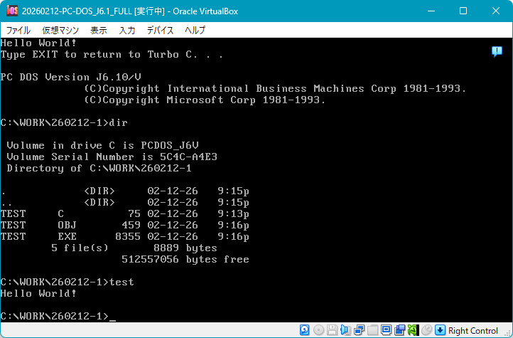513x338 pixels.
Task: Open the 仮想マシン menu
Action: [60, 31]
